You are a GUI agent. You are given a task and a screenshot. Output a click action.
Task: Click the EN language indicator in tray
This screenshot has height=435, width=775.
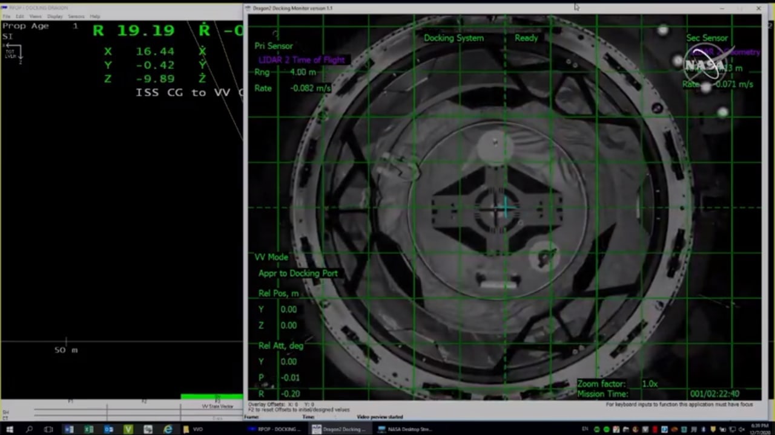pos(586,430)
